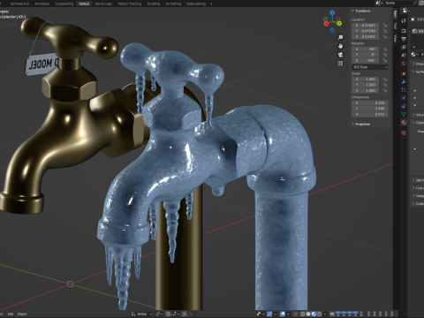Screen dimensions: 424x318
Task: Toggle lock on Location X
Action: coord(385,26)
